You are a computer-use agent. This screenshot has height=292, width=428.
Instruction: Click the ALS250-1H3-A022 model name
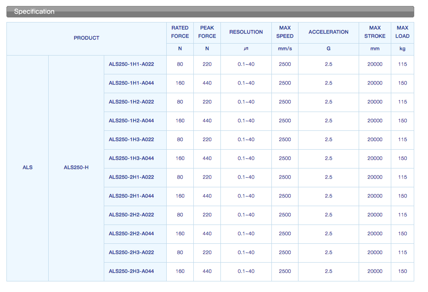click(x=131, y=140)
